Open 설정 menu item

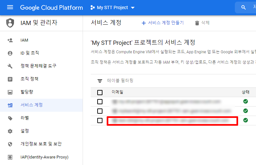pos(41,131)
